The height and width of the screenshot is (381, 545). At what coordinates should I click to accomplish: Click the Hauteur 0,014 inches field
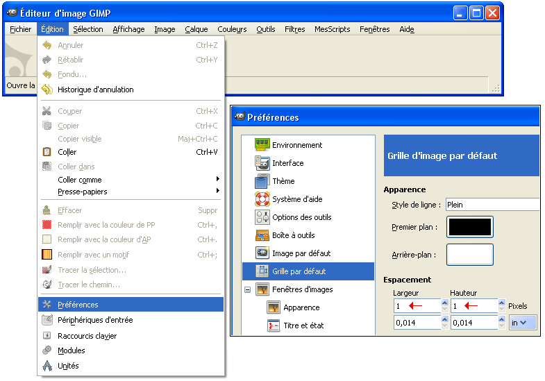pos(474,323)
